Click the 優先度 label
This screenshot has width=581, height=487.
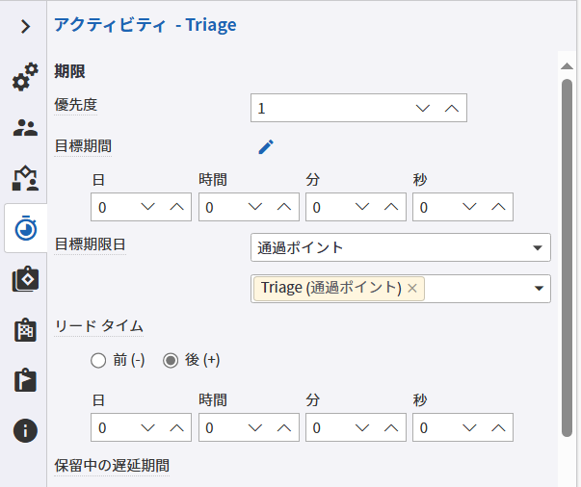[x=75, y=105]
